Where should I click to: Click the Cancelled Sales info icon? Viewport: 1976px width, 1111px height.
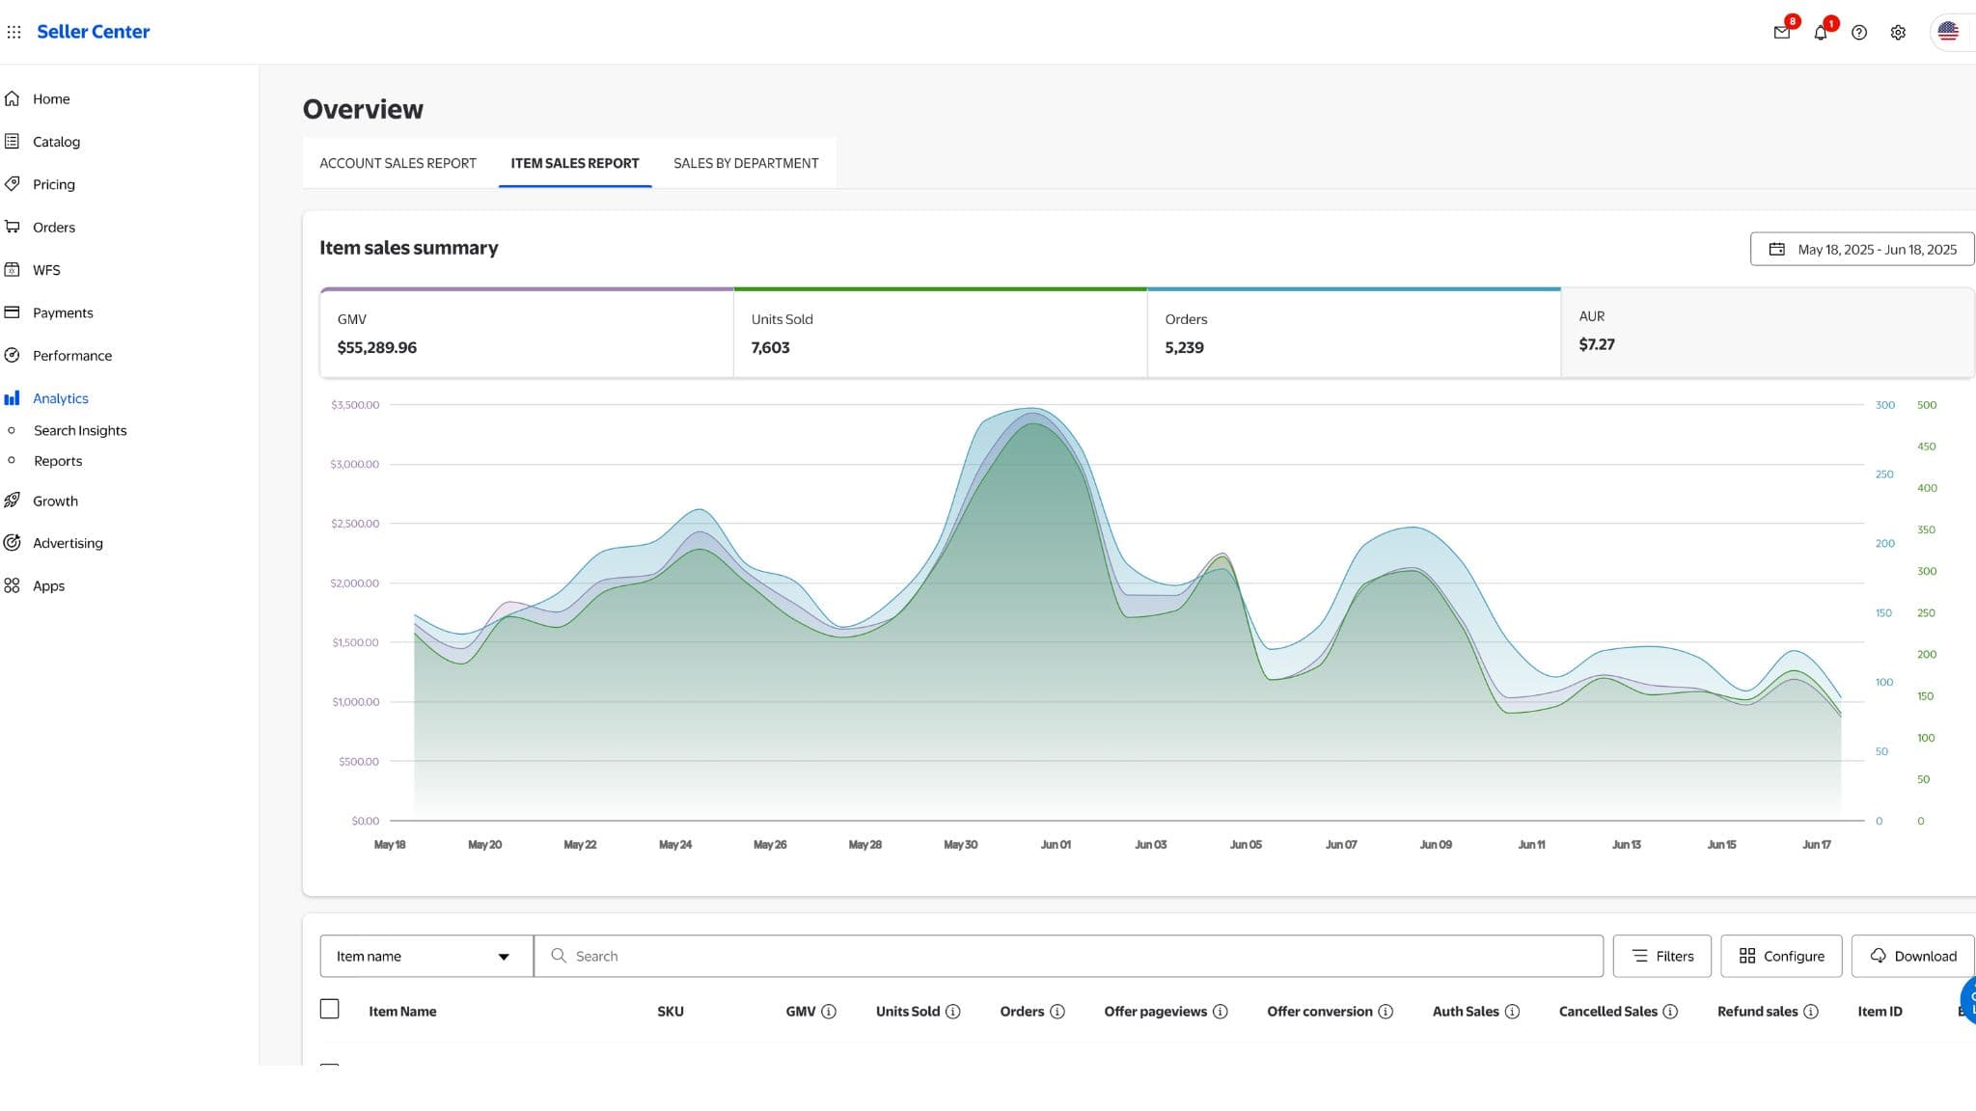point(1669,1011)
